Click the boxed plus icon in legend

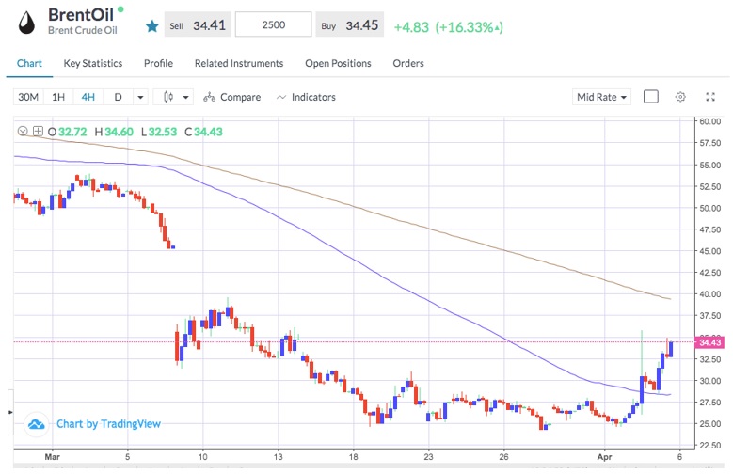point(38,132)
